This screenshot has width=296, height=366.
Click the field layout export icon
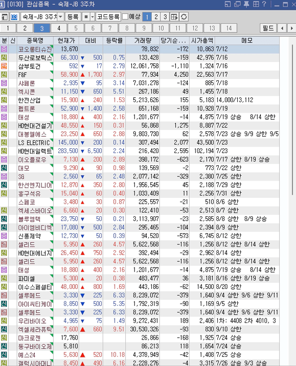174,17
